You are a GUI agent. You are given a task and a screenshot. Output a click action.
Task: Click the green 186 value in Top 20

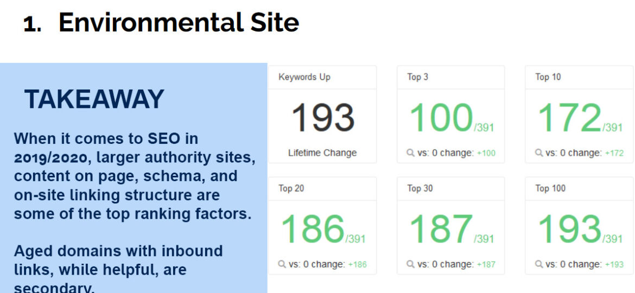(313, 229)
